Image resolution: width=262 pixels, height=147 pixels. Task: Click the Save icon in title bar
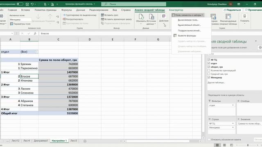(x=27, y=4)
